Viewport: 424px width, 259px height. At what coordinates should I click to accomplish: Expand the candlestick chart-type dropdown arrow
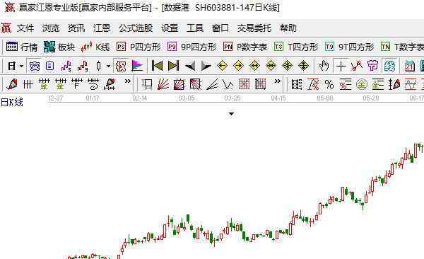[x=108, y=66]
